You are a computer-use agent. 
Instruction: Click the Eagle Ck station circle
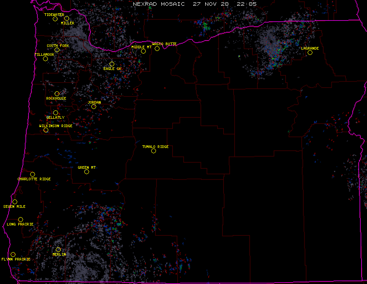click(112, 64)
